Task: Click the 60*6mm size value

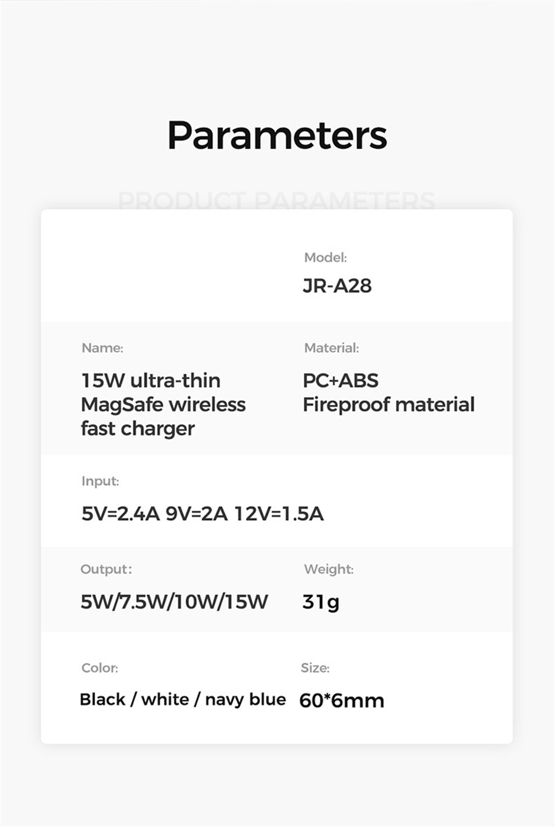Action: coord(342,700)
